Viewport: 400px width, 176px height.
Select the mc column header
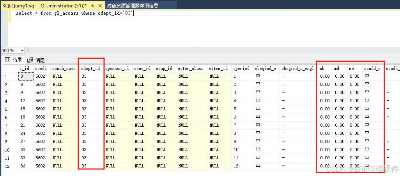click(355, 69)
